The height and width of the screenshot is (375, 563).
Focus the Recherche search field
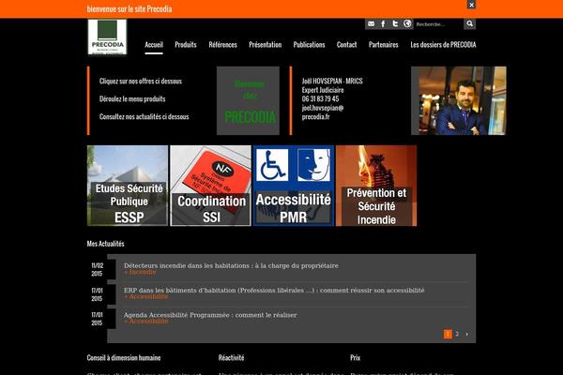click(438, 24)
